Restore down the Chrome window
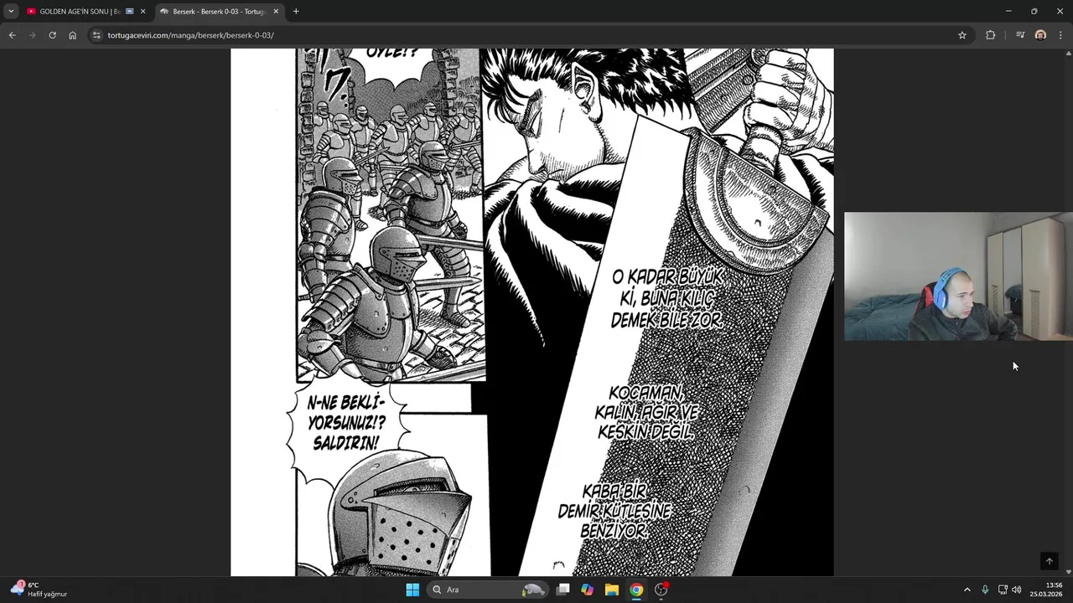This screenshot has width=1073, height=603. (x=1034, y=11)
